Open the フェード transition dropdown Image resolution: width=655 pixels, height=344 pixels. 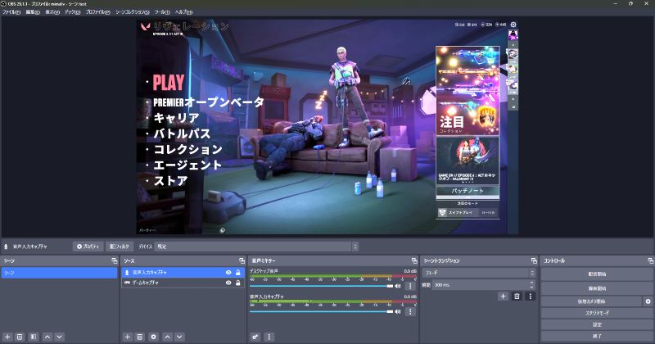pyautogui.click(x=479, y=272)
